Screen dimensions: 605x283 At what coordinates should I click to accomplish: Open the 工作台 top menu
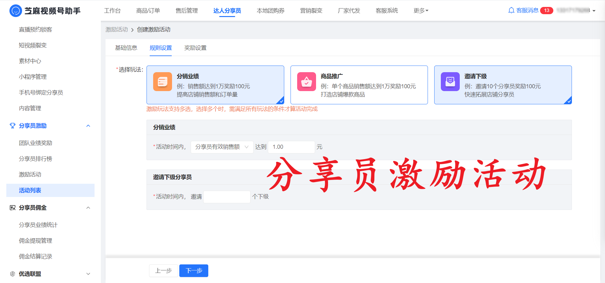click(x=112, y=11)
